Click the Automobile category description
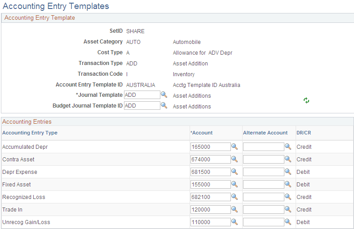 click(x=187, y=42)
